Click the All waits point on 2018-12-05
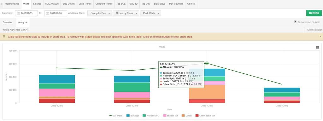323x121 pixels. 207,63
